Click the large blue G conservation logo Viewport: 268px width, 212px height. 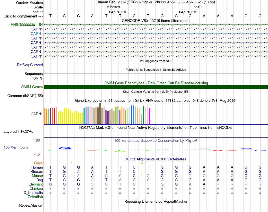65,148
